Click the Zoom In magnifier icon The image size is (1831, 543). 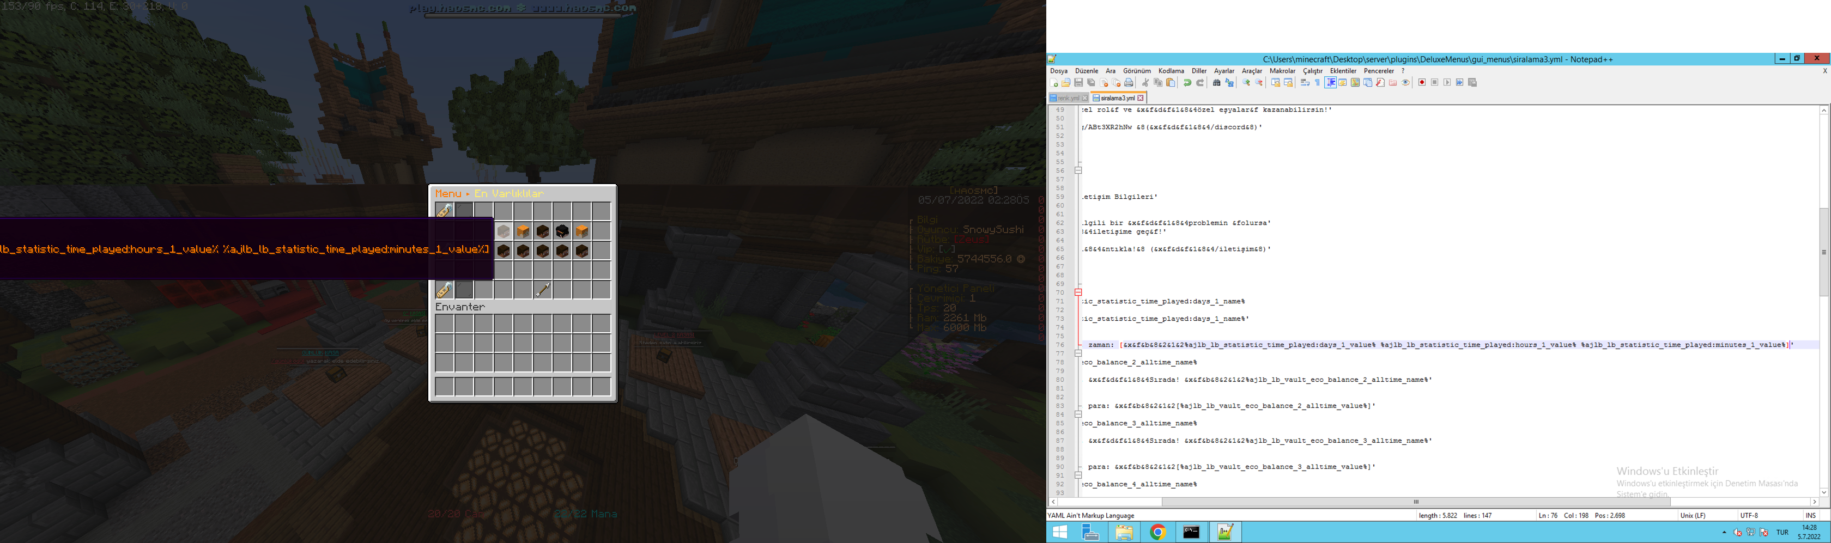click(x=1246, y=82)
